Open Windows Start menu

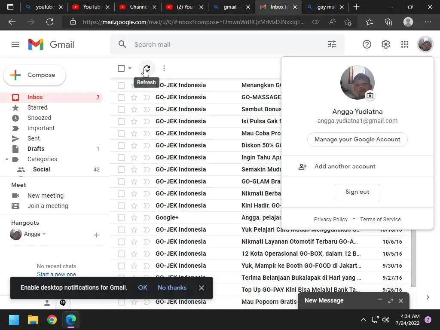(x=14, y=320)
